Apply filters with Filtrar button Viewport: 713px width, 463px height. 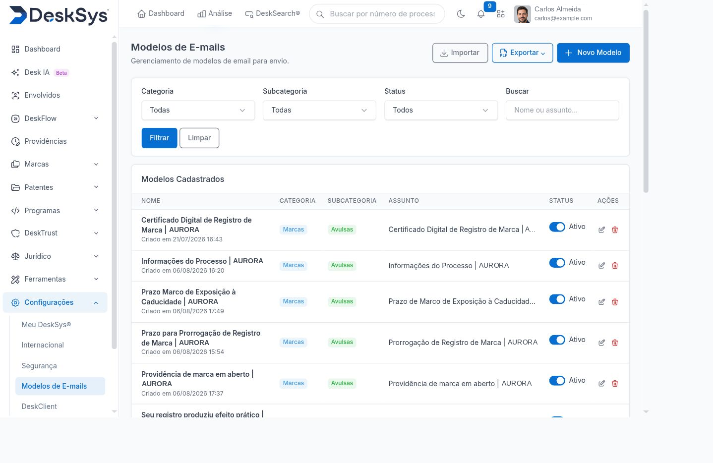159,138
